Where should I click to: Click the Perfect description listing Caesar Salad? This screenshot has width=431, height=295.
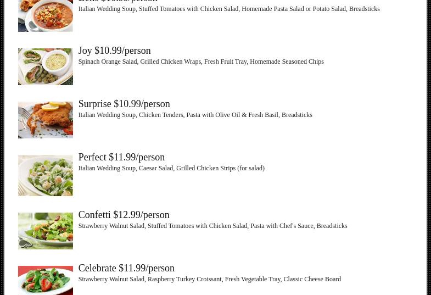pyautogui.click(x=171, y=168)
